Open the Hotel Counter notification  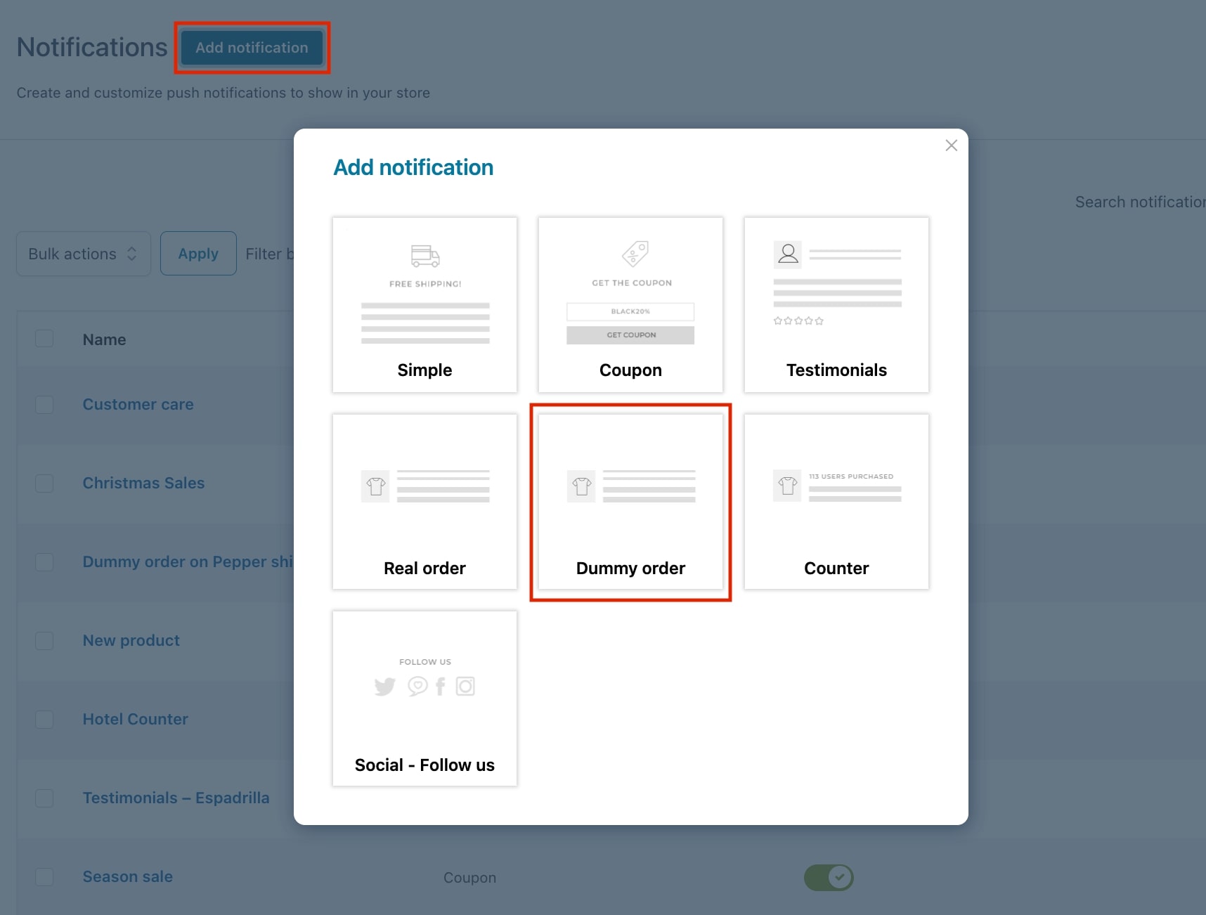point(135,719)
